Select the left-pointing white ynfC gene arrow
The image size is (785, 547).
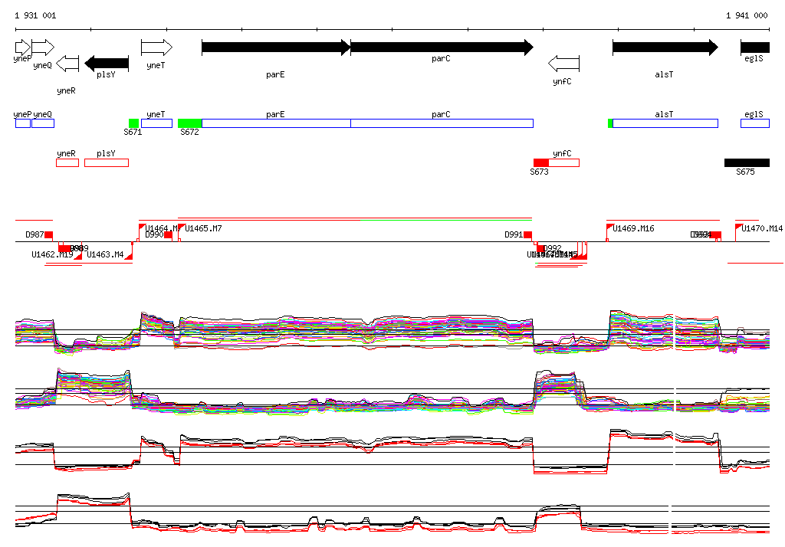(x=563, y=64)
